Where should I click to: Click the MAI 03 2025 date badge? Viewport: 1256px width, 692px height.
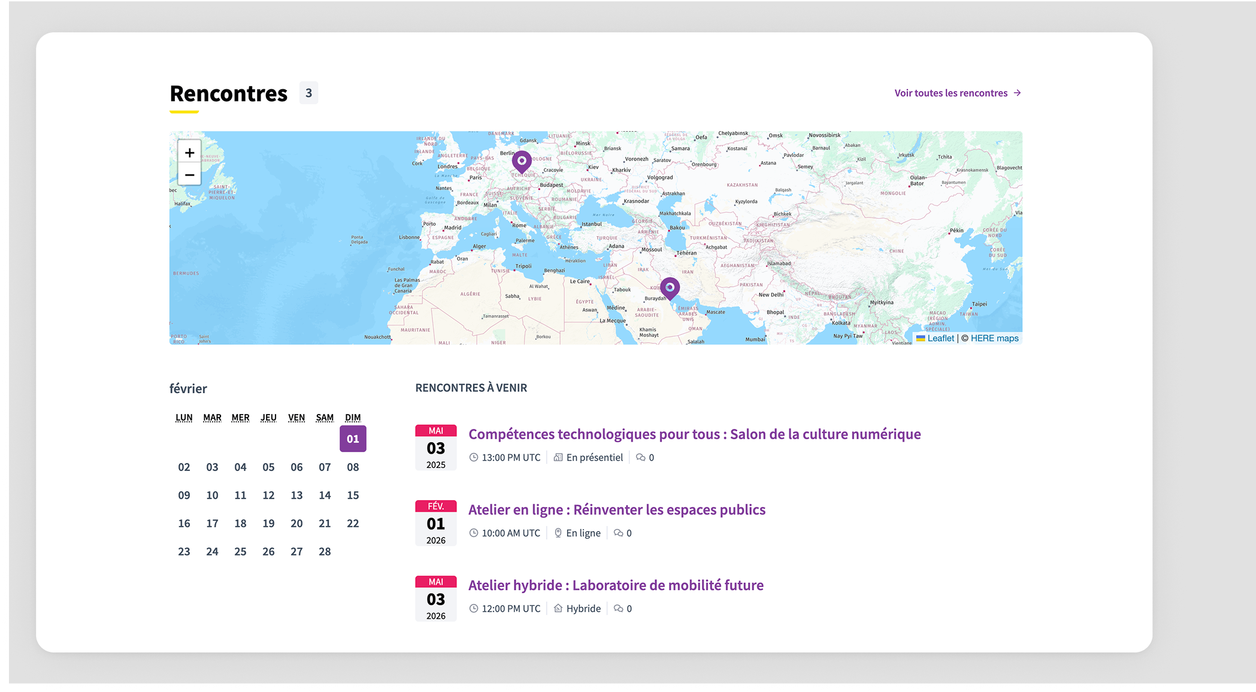[x=436, y=448]
